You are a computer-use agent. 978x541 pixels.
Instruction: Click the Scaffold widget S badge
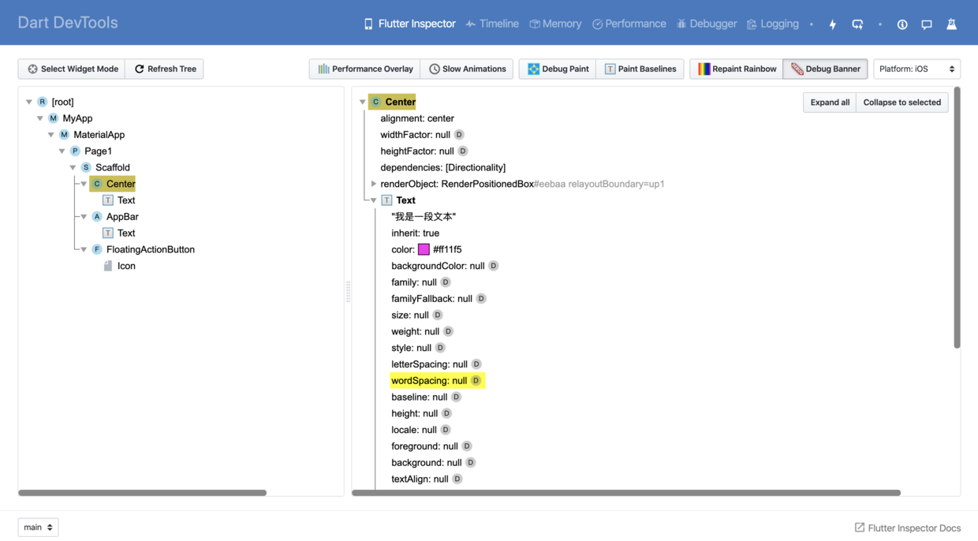(86, 167)
